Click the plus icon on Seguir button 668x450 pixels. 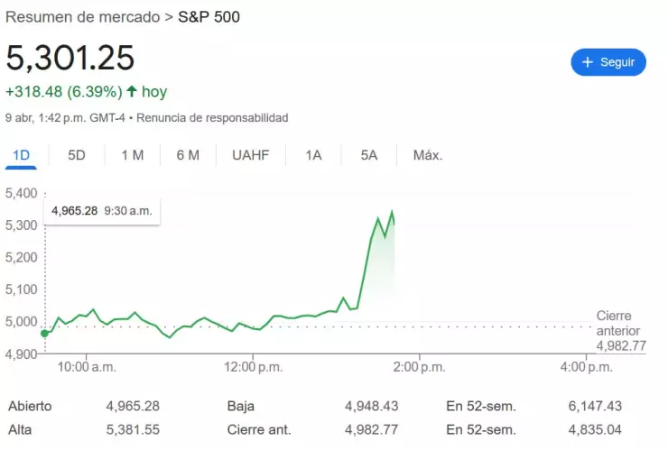click(587, 62)
